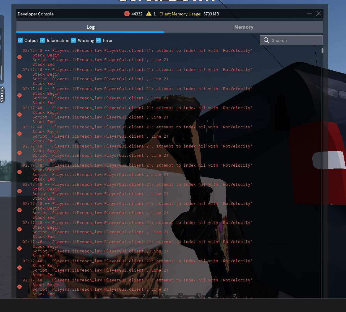Click the magnifying glass search icon
Image resolution: width=346 pixels, height=312 pixels.
pos(266,40)
